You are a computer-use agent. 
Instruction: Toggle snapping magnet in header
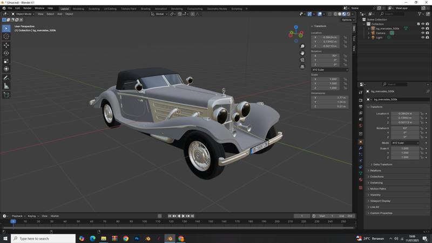pos(180,14)
